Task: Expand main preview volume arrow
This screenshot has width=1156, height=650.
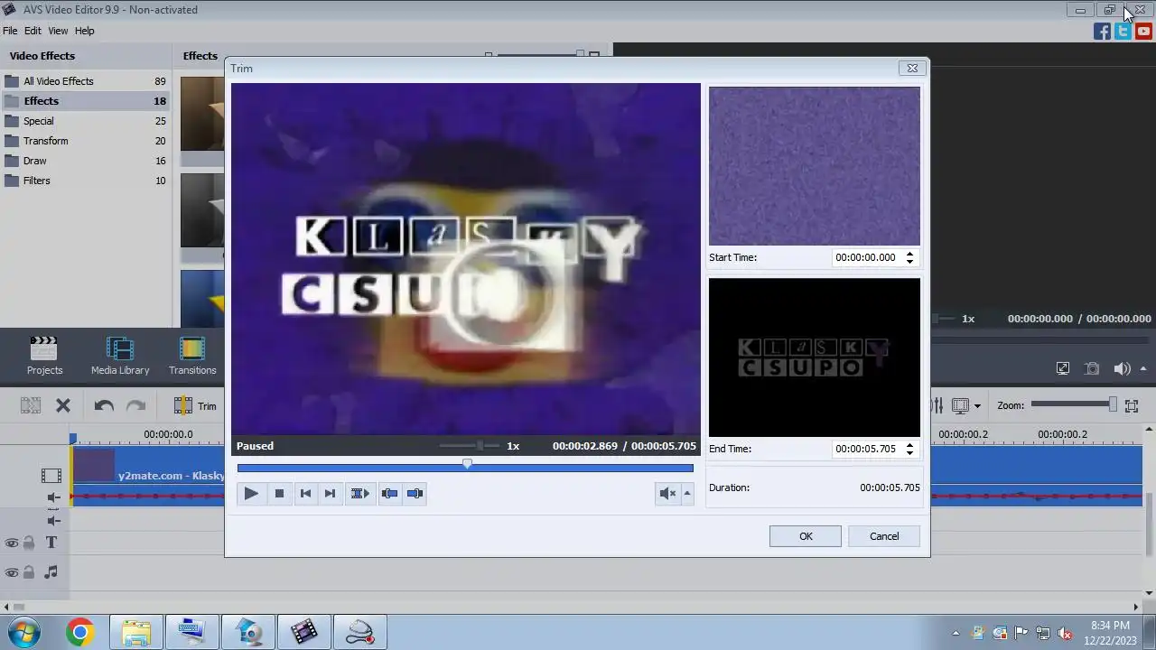Action: tap(1143, 368)
